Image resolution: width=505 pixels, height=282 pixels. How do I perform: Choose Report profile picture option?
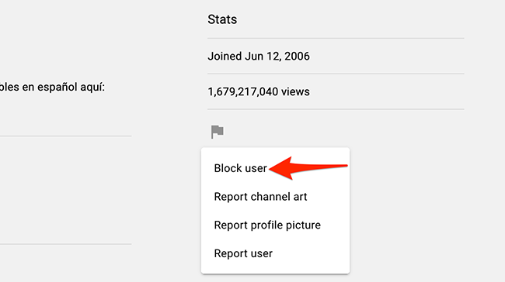pos(267,225)
